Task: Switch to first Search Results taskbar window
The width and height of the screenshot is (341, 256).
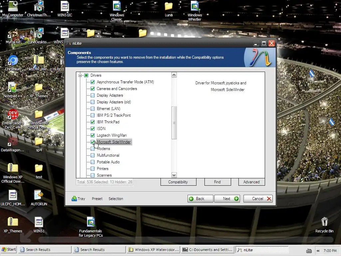Action: (x=45, y=250)
